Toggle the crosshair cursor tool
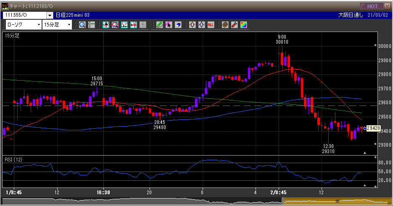 click(92, 24)
